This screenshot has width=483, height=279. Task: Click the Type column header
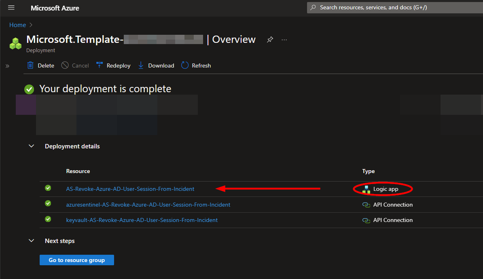coord(369,171)
